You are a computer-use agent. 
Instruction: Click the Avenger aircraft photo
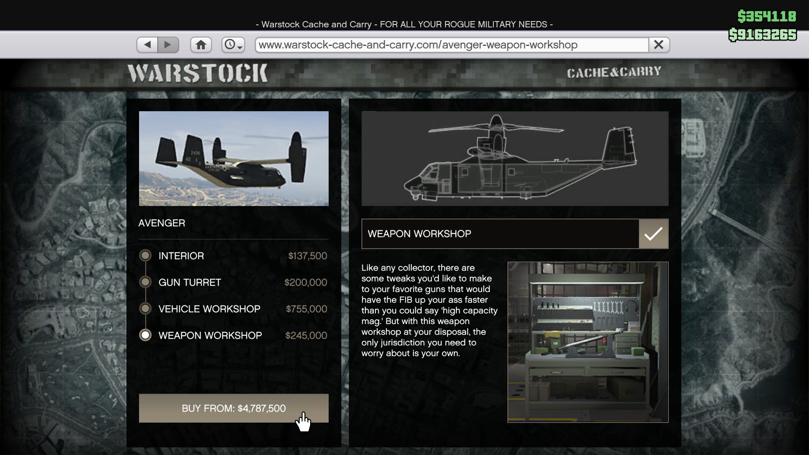click(x=233, y=158)
